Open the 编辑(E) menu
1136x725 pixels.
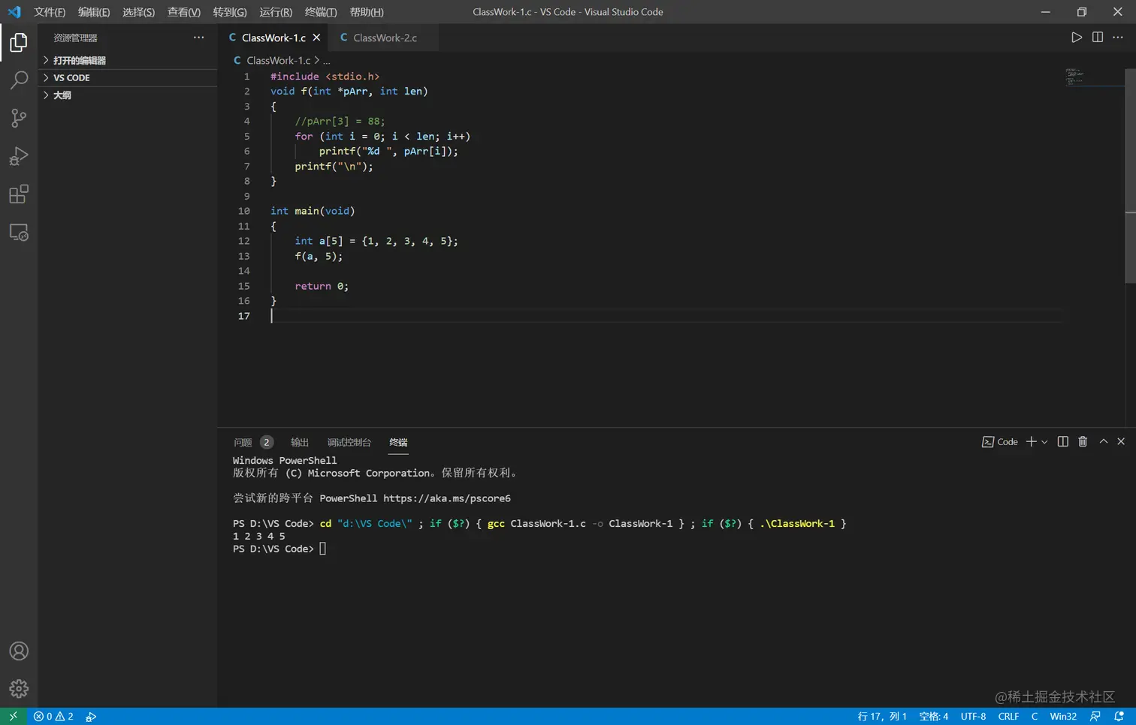click(x=94, y=12)
